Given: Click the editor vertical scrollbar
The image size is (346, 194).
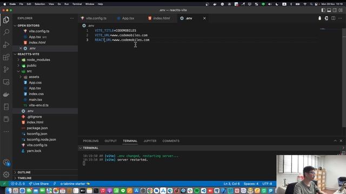Looking at the screenshot, I should click(x=344, y=77).
